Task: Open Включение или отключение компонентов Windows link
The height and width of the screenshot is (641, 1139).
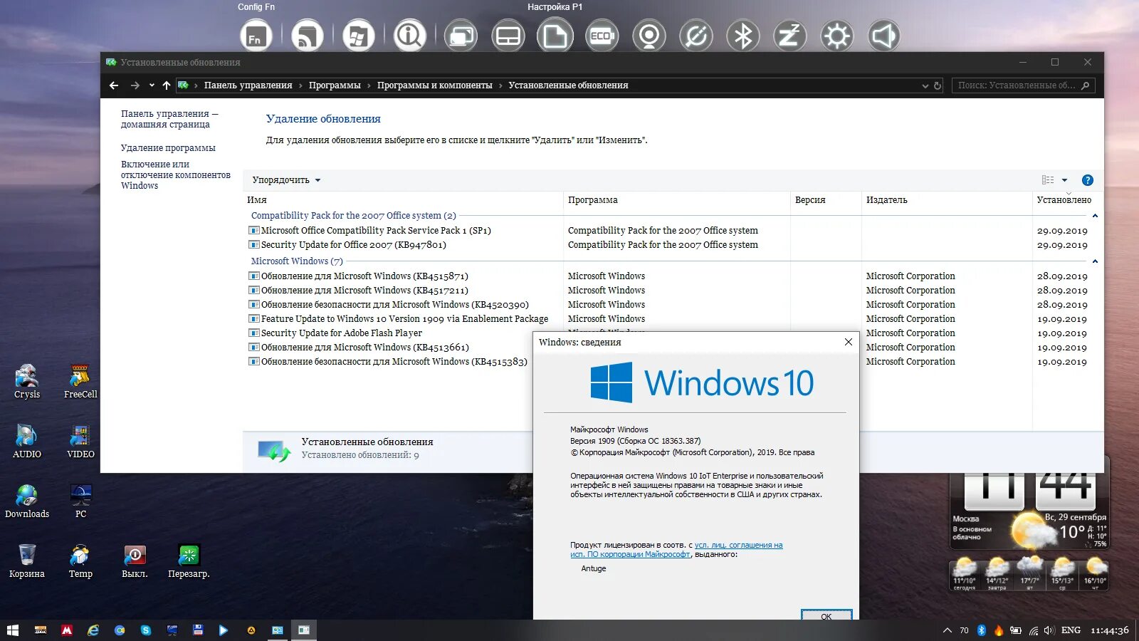Action: pyautogui.click(x=176, y=174)
